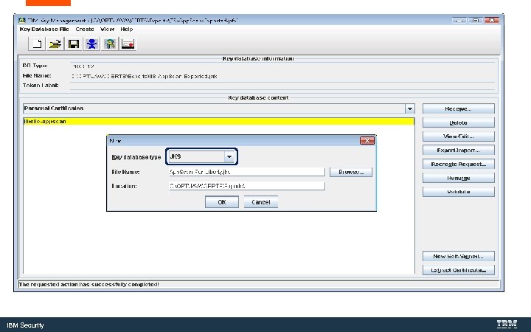This screenshot has height=332, width=531.
Task: Click the Validate button
Action: 458,192
